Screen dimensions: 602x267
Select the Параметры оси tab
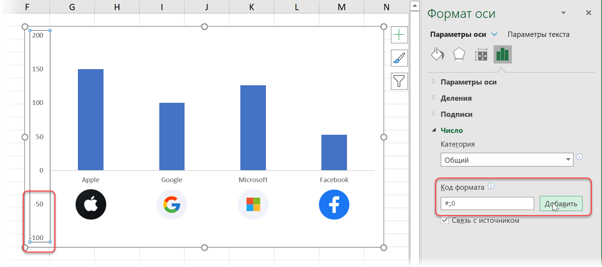pos(458,34)
